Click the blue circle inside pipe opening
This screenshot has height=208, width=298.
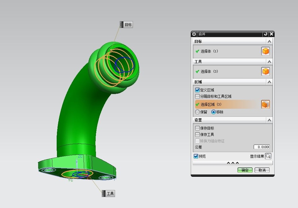(124, 64)
